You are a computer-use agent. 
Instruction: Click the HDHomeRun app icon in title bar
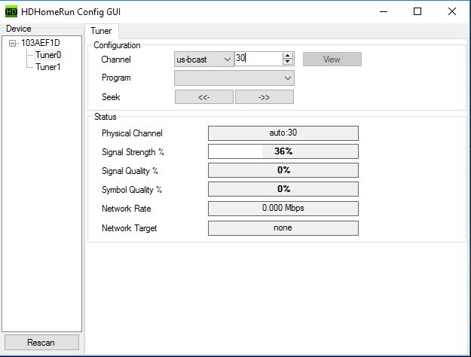point(11,12)
